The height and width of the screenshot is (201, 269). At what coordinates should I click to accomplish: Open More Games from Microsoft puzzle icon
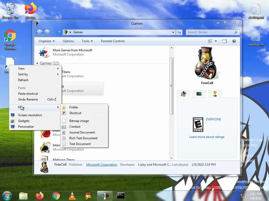coord(45,52)
